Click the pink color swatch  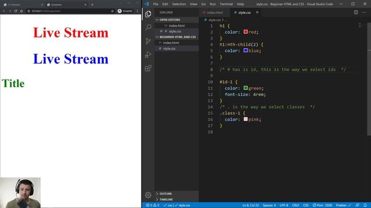pos(246,119)
